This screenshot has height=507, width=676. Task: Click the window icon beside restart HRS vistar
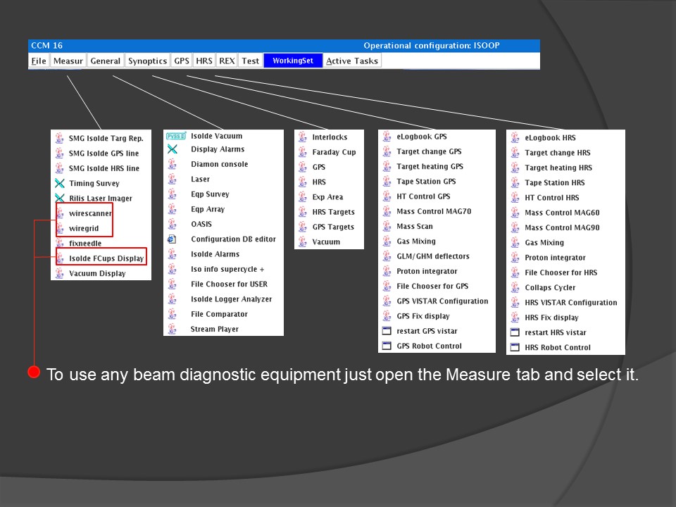point(515,332)
